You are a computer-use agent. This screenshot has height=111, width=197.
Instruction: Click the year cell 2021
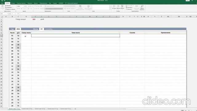[x=18, y=29]
